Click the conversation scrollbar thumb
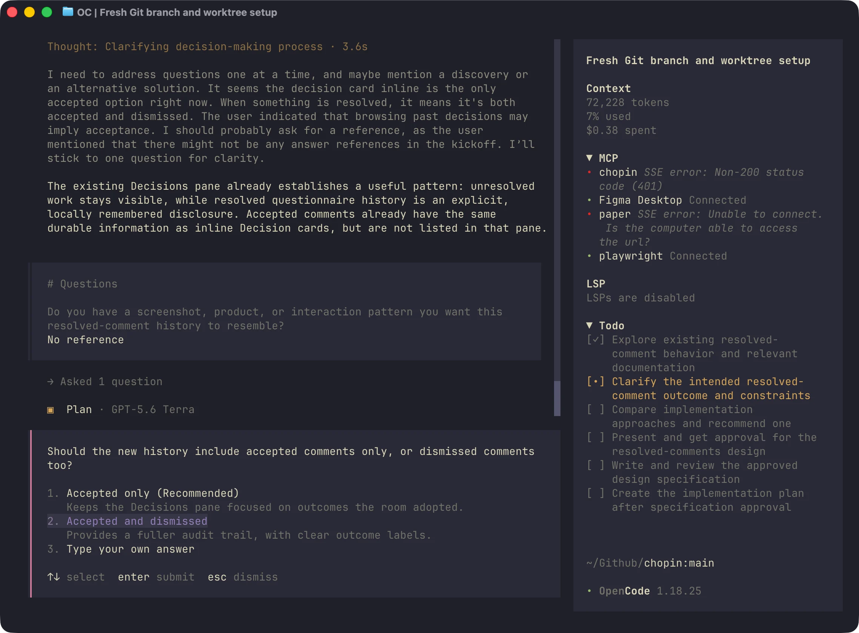This screenshot has width=859, height=633. click(557, 398)
